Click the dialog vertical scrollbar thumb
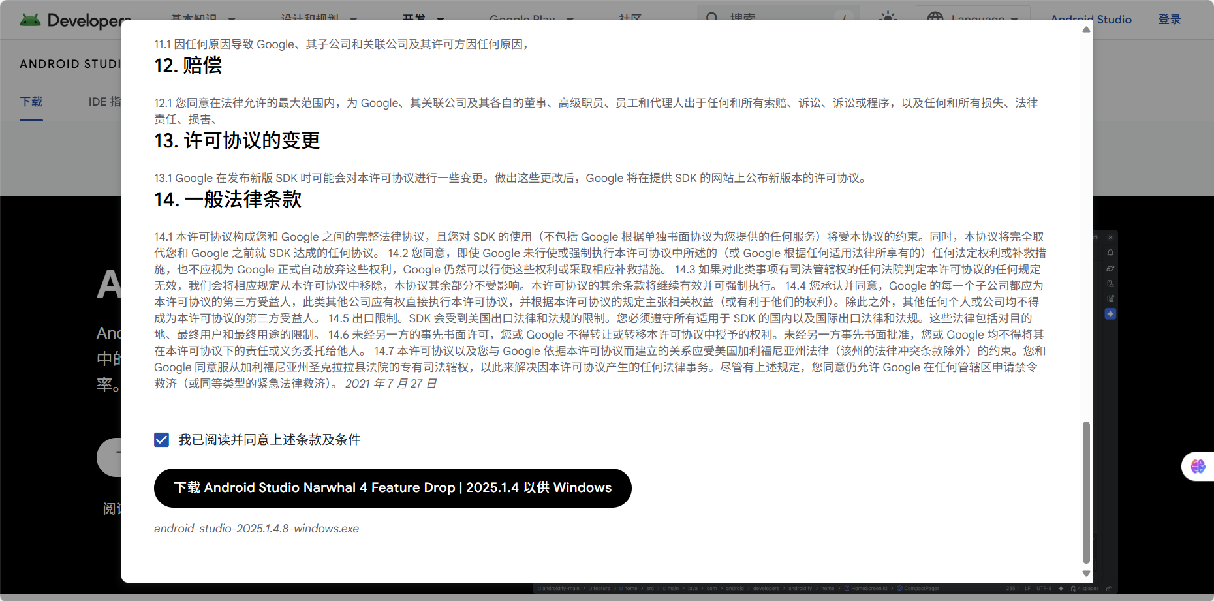This screenshot has height=601, width=1214. point(1086,492)
